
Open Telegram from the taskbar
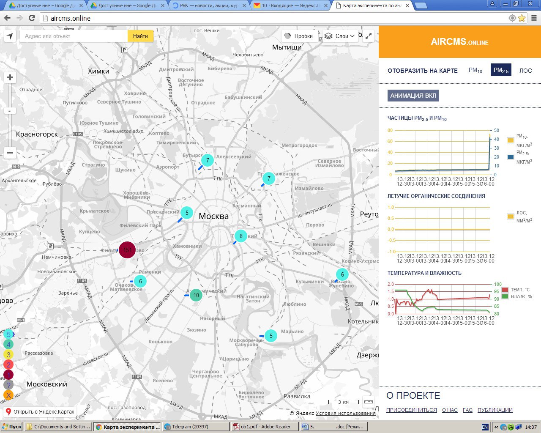point(196,427)
